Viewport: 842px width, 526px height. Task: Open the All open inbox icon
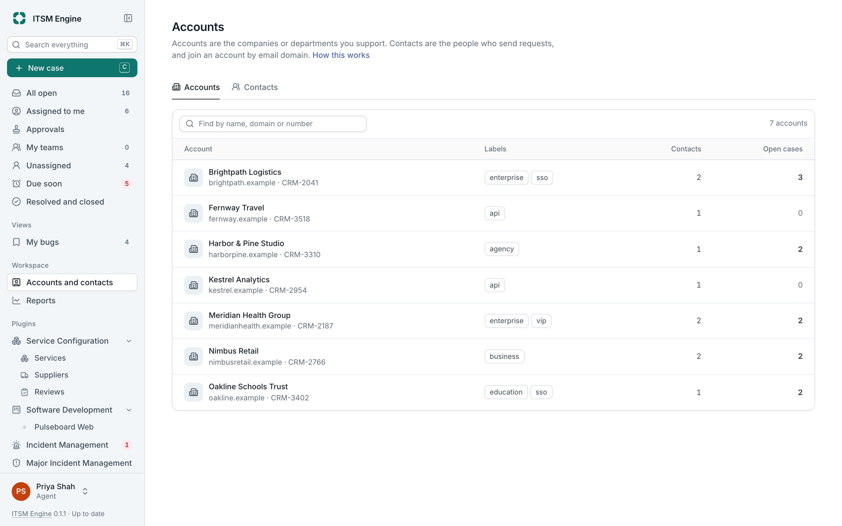[16, 93]
